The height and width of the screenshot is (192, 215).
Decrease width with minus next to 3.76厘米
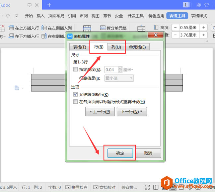[175, 35]
